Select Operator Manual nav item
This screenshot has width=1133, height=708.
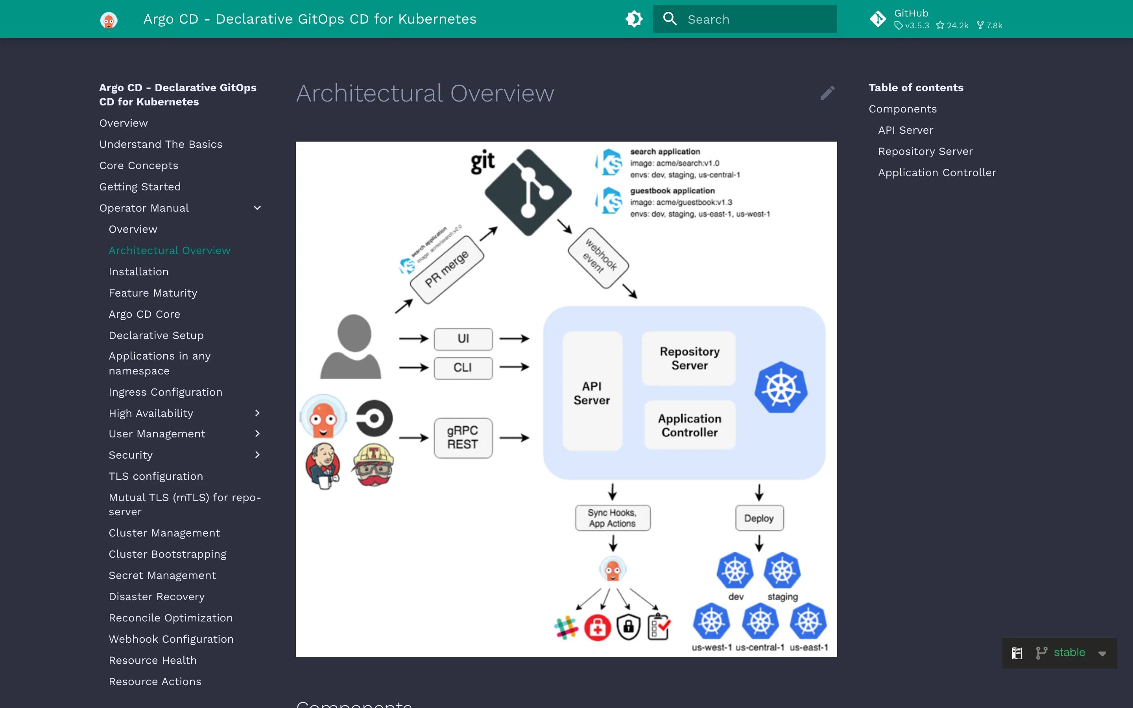pyautogui.click(x=144, y=208)
